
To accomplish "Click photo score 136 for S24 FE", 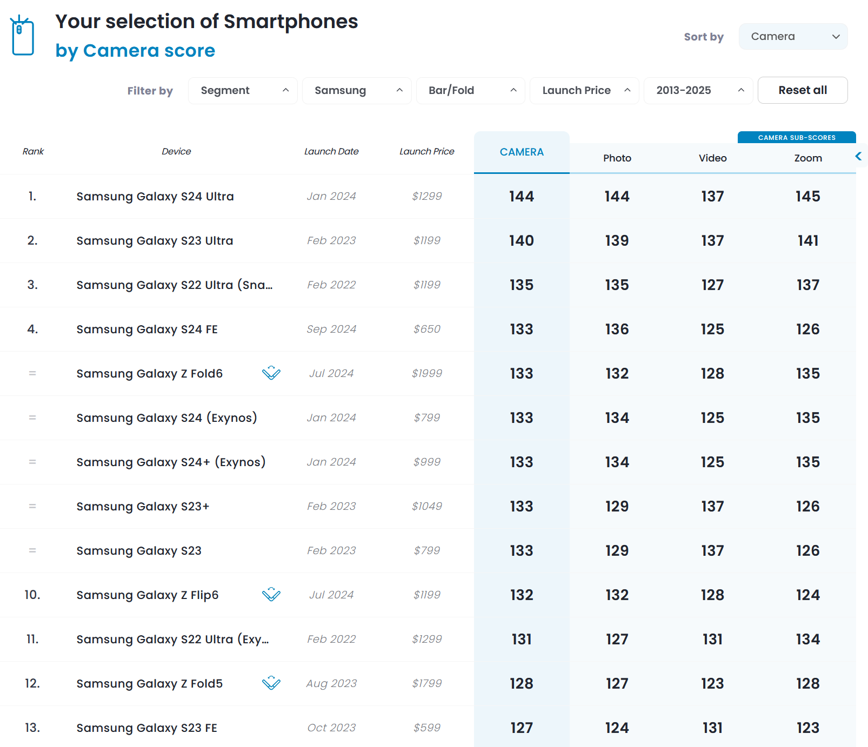I will coord(617,329).
